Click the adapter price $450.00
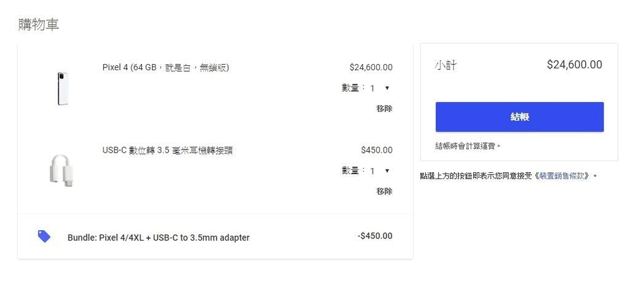 [377, 150]
